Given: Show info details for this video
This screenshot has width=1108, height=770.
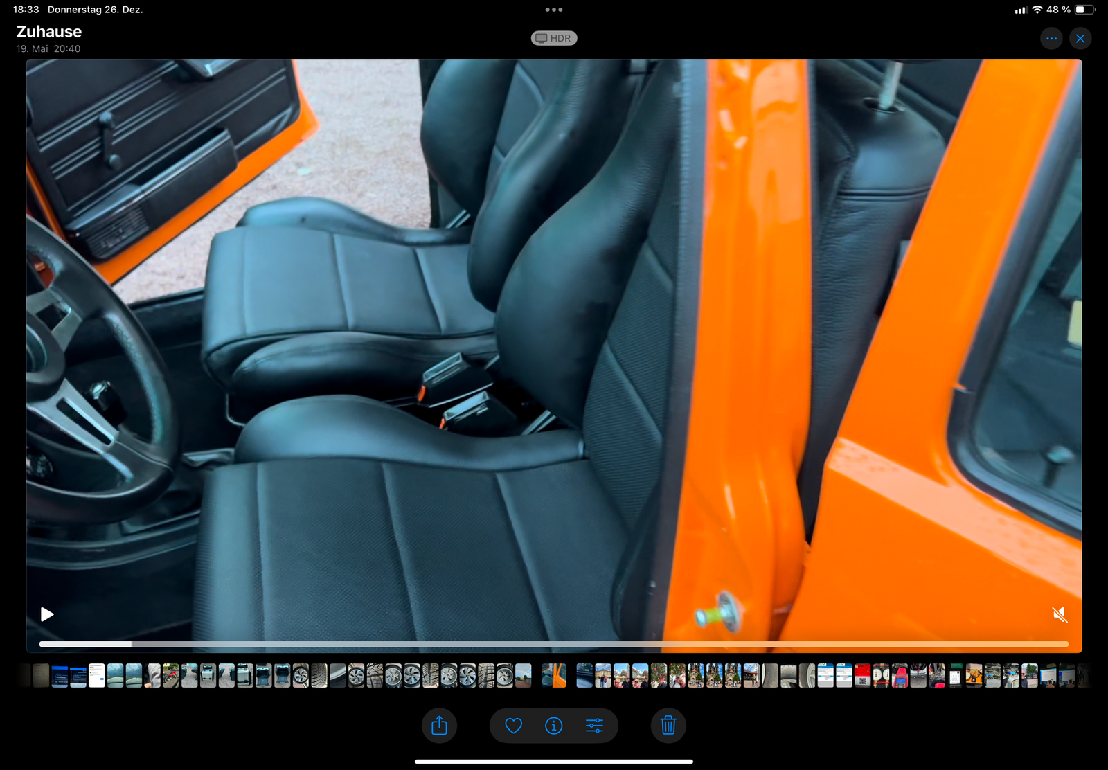Looking at the screenshot, I should pos(553,726).
